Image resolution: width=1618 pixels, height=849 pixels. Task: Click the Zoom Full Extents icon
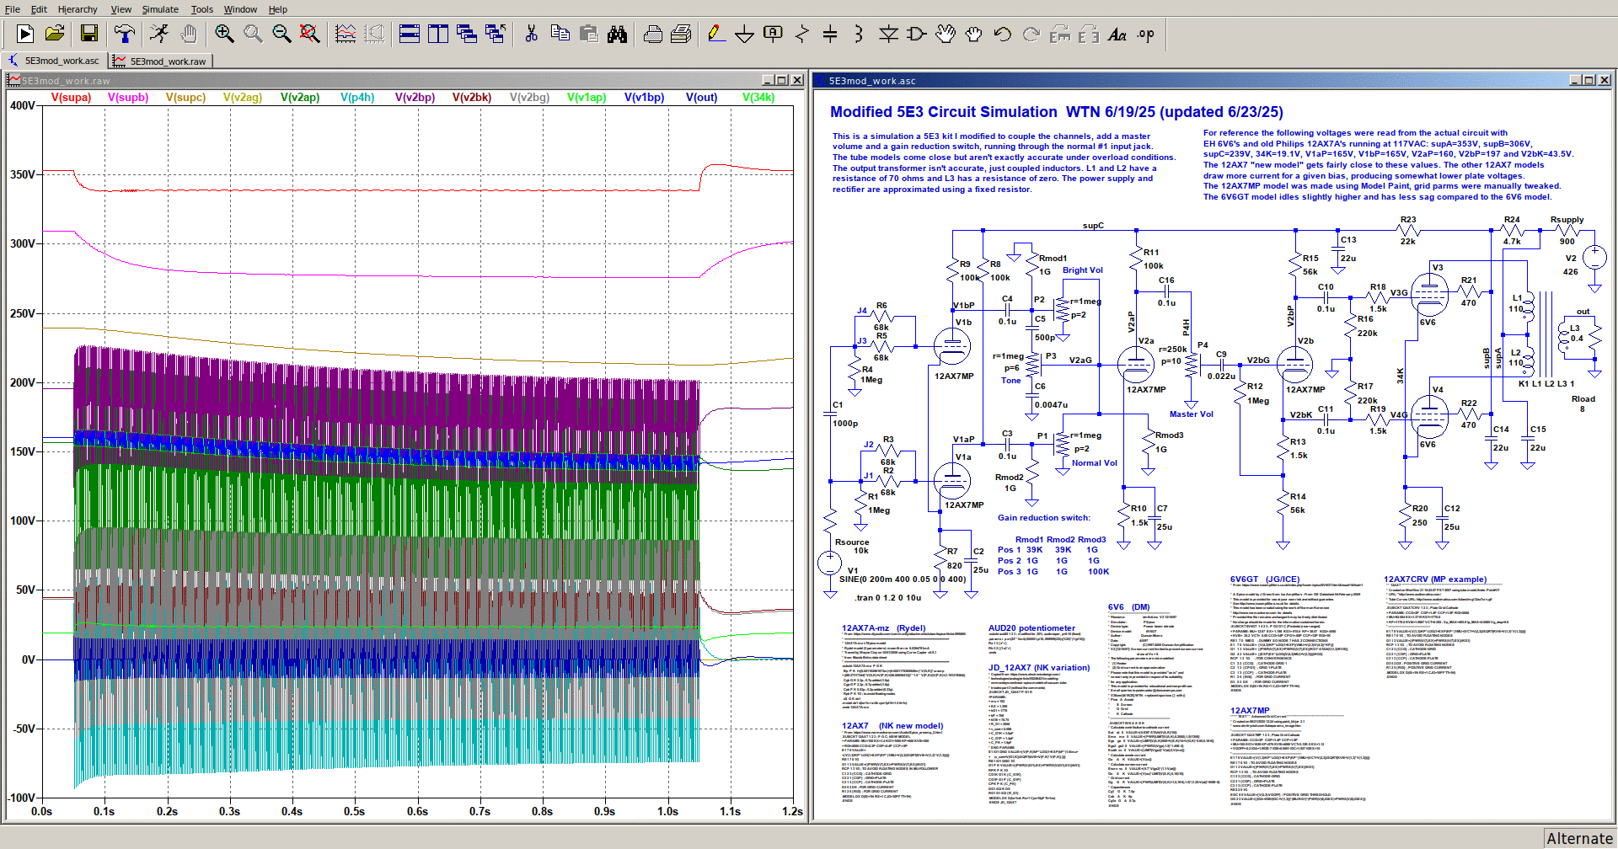coord(310,34)
